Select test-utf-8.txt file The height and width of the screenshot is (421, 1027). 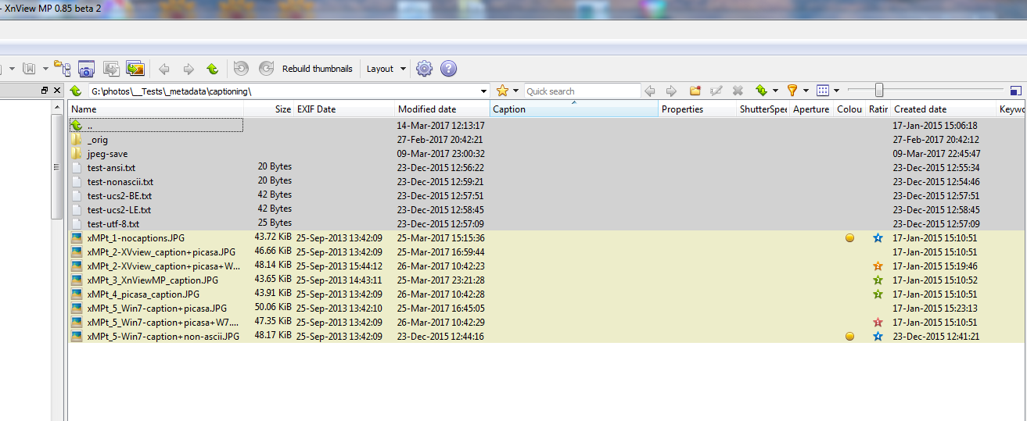[x=113, y=224]
